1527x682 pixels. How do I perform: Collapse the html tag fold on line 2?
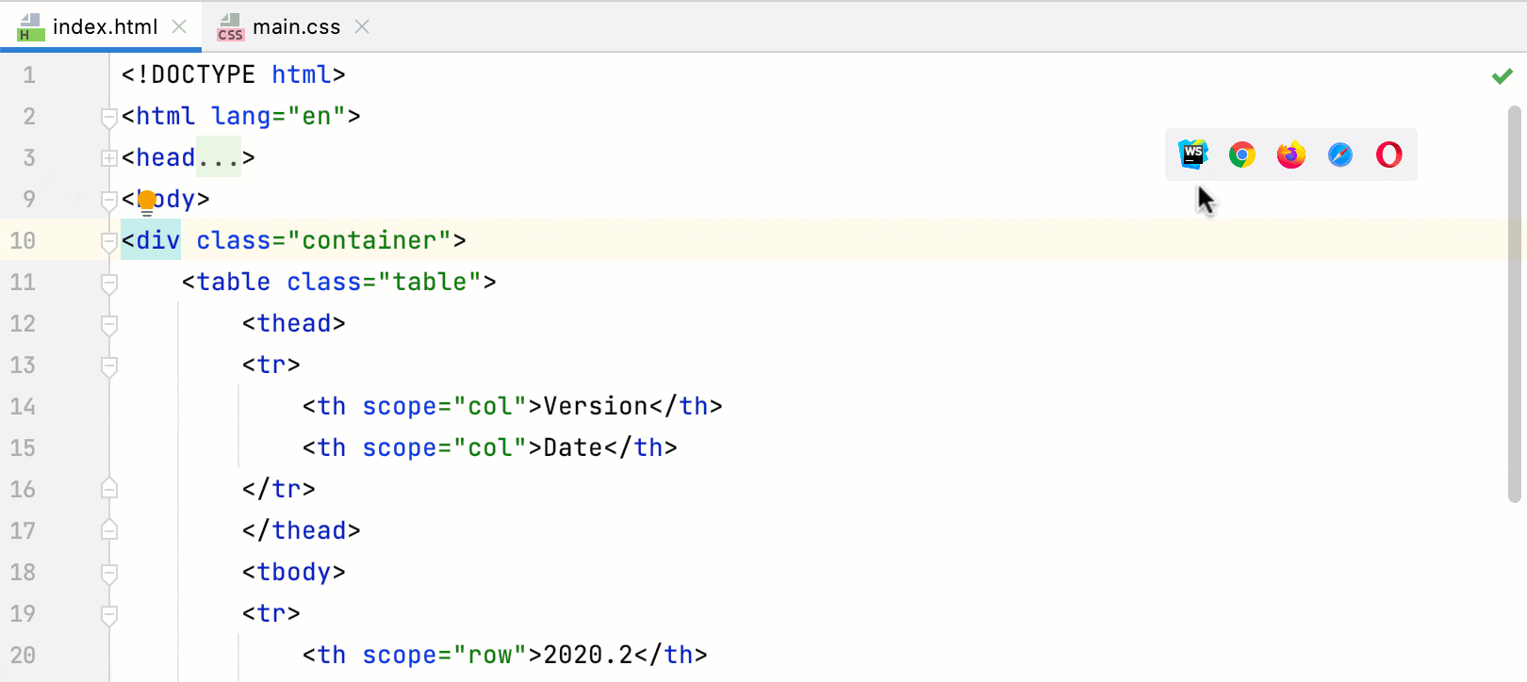(x=109, y=117)
